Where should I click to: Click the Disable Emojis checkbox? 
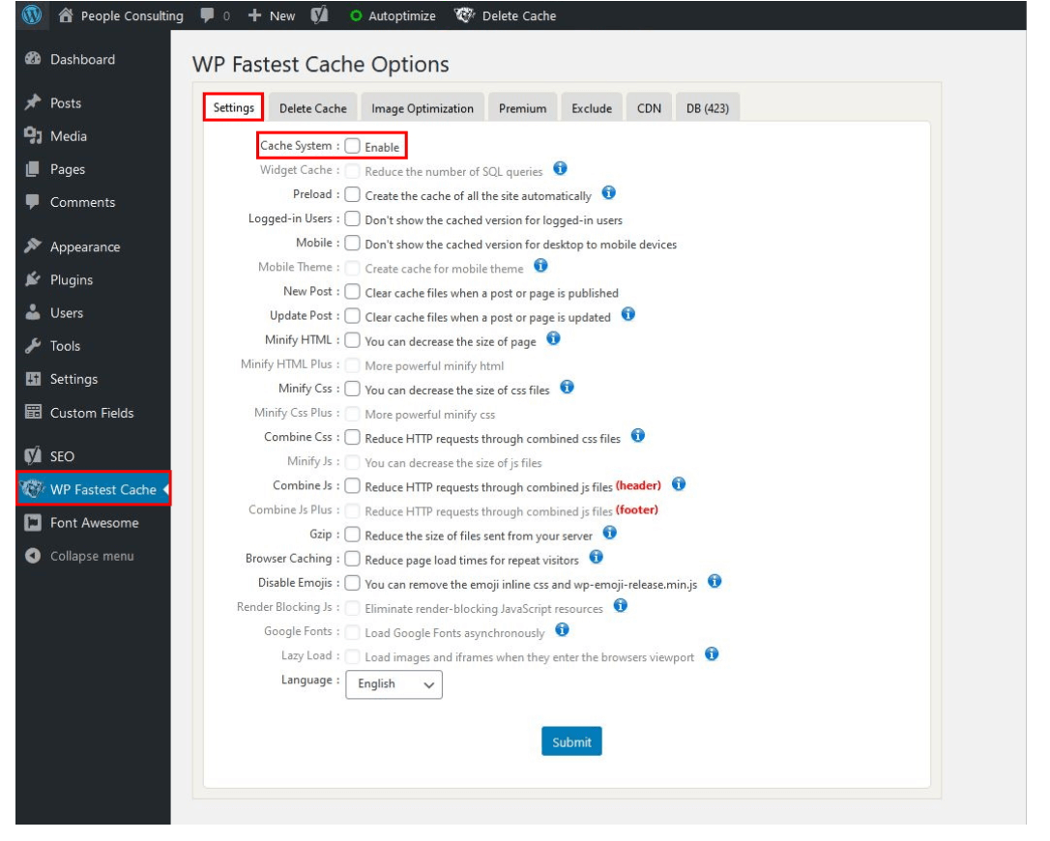point(352,583)
